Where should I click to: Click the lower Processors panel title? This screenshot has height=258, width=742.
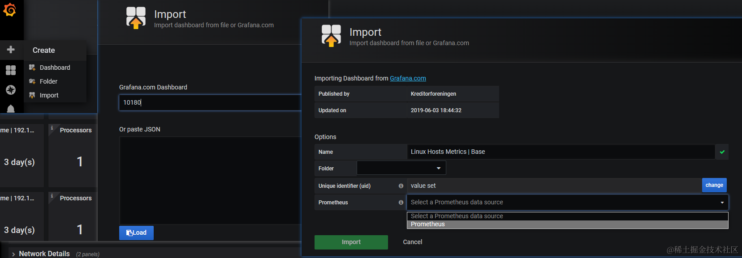point(76,198)
